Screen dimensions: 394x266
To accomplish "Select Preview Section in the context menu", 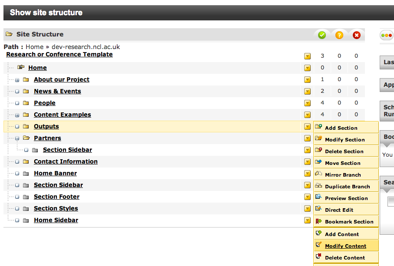I will (346, 198).
